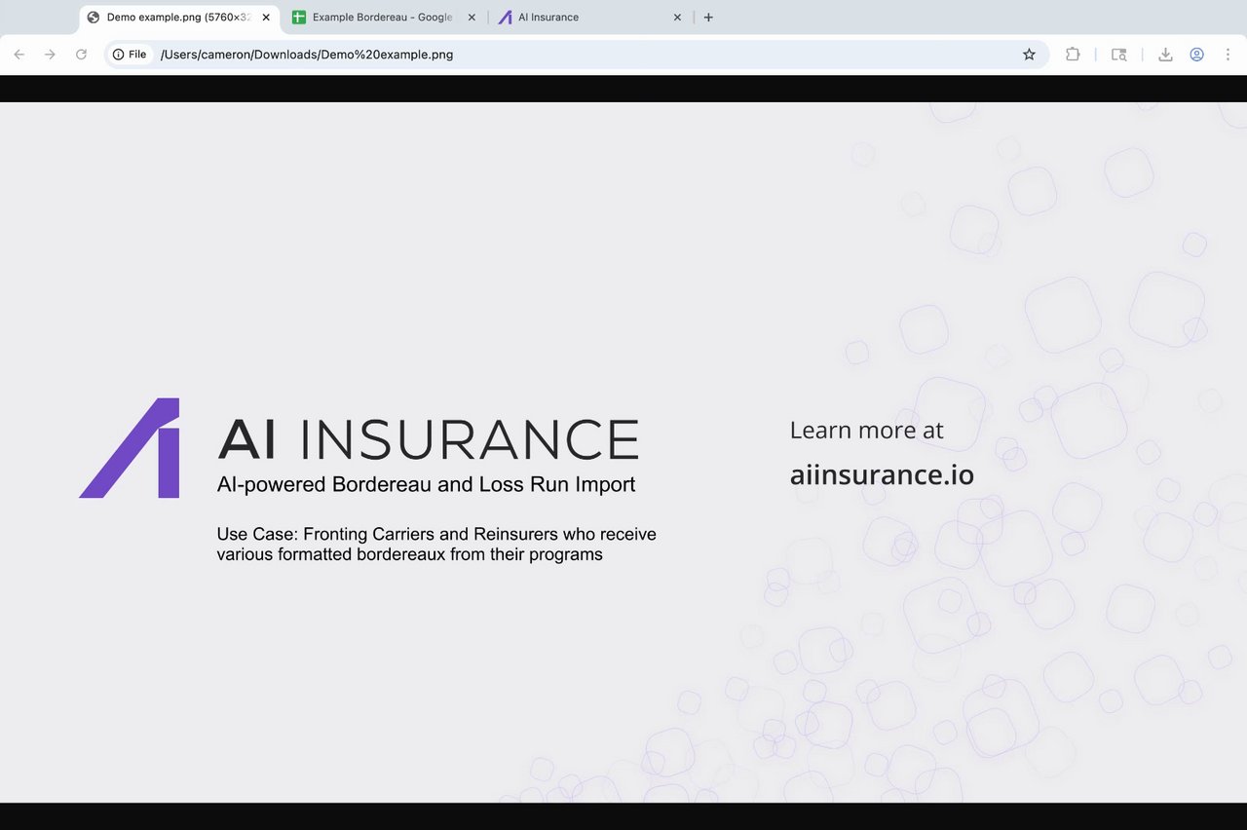Go forward with the browser forward arrow
This screenshot has width=1247, height=830.
50,55
